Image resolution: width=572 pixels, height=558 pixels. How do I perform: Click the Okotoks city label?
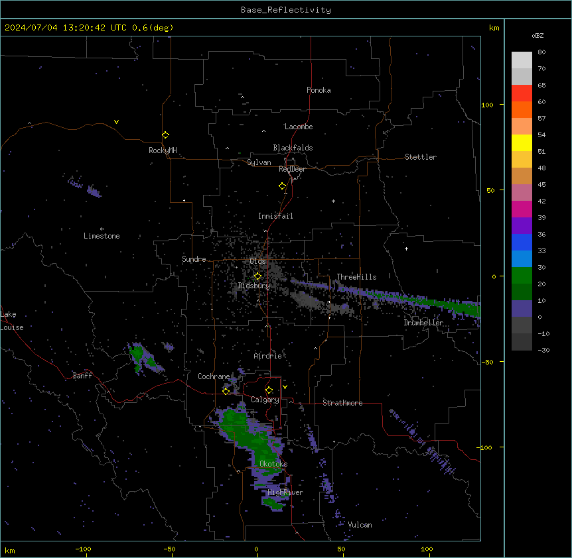(x=273, y=464)
